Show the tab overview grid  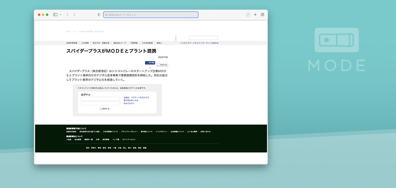(x=262, y=15)
